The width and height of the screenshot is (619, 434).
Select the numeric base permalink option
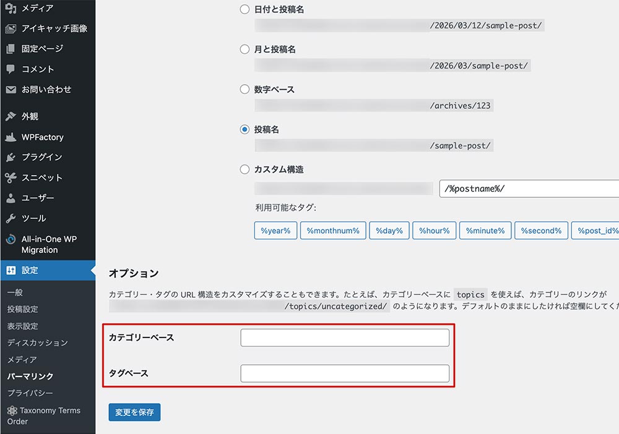245,90
